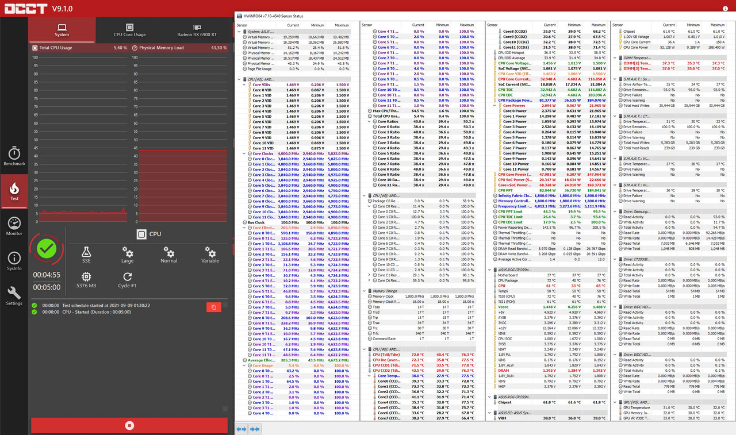736x435 pixels.
Task: Click the elapsed time 00:04:55 readout
Action: pos(47,275)
